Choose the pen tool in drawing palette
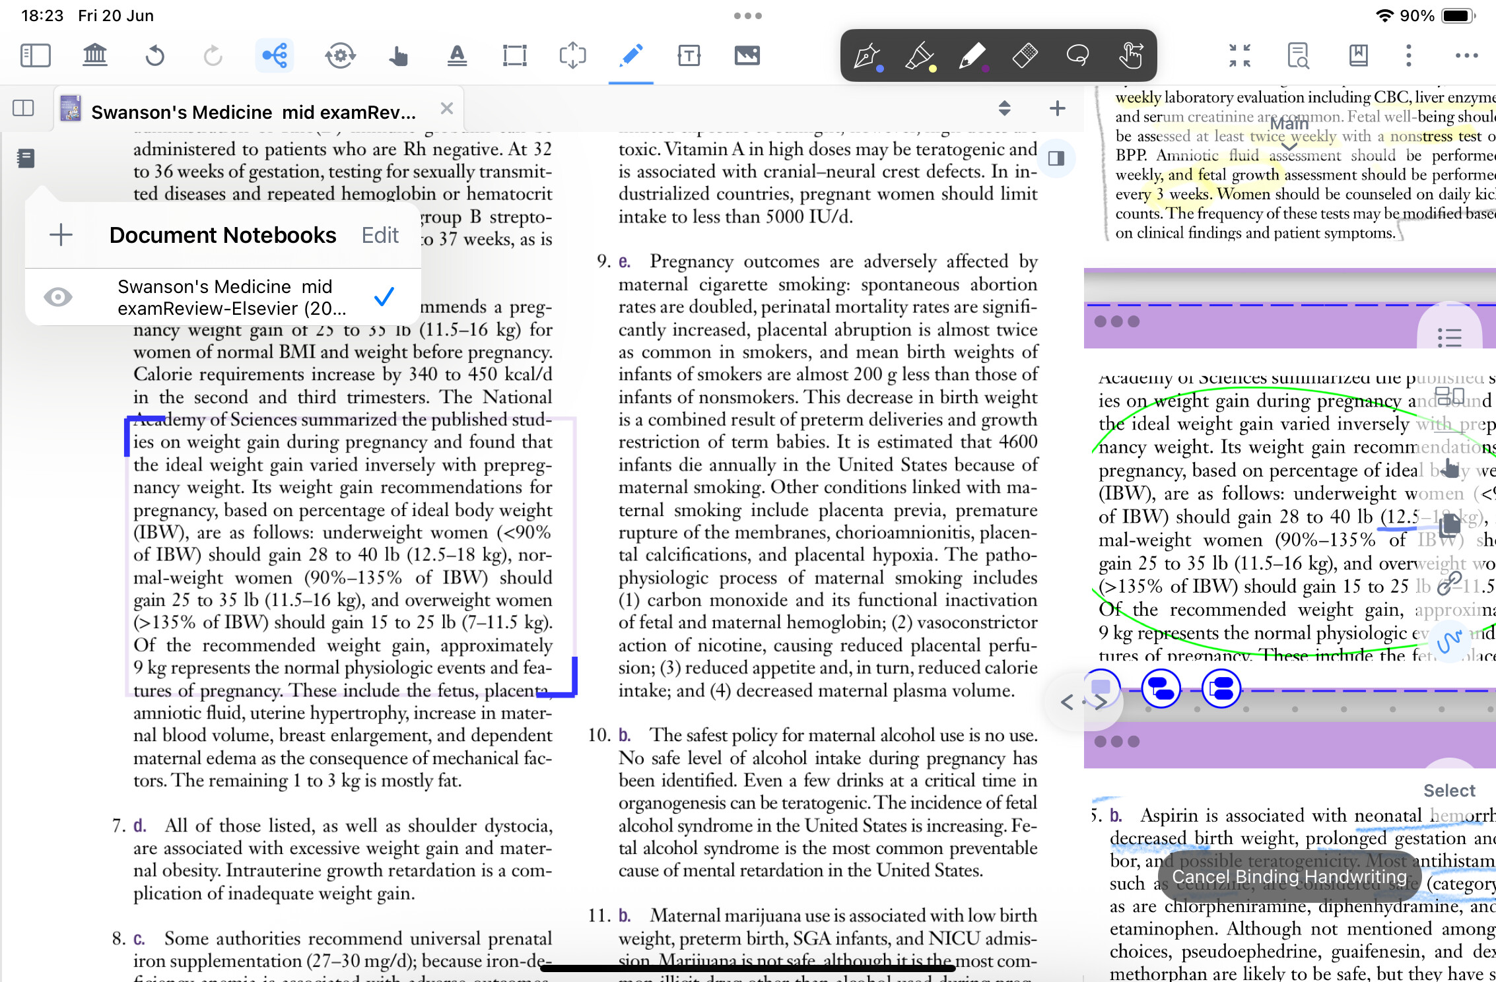The height and width of the screenshot is (982, 1496). 867,55
